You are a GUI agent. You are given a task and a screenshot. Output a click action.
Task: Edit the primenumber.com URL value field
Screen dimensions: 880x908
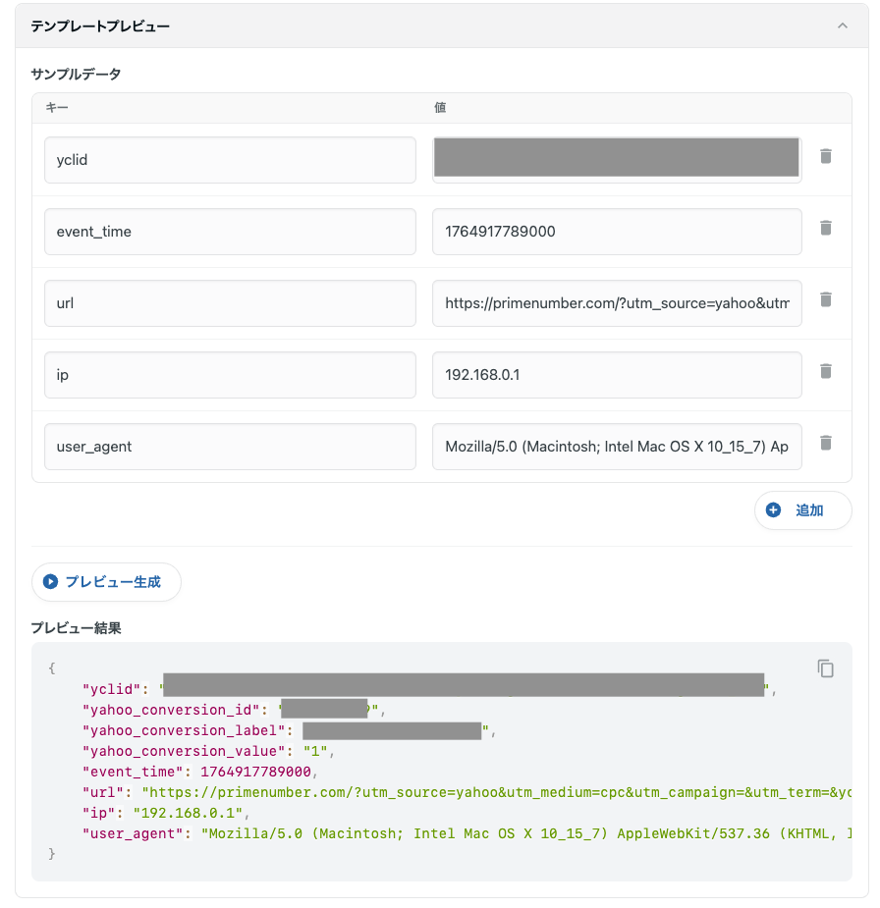point(617,303)
